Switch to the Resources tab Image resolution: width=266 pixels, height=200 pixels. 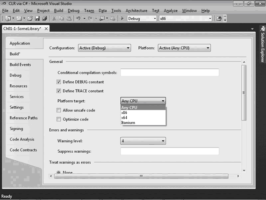pos(24,86)
